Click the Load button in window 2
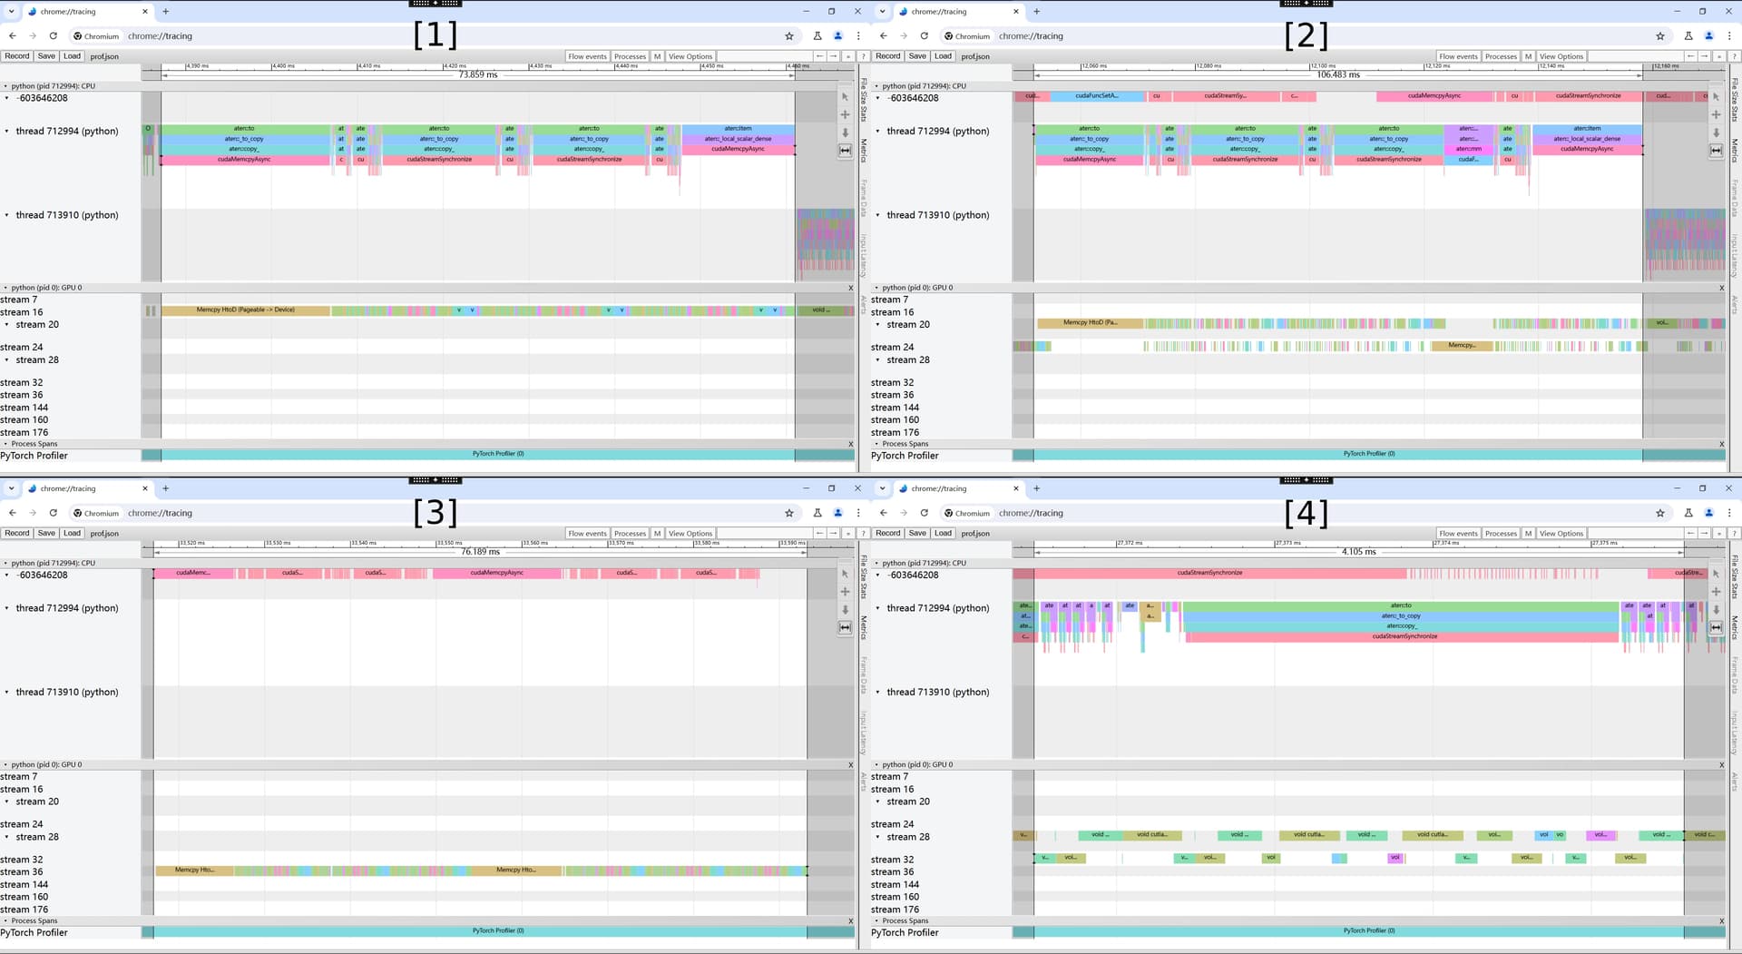This screenshot has width=1742, height=954. 943,56
